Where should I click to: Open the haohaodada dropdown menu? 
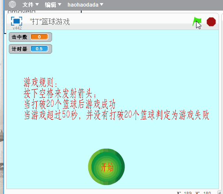pyautogui.click(x=85, y=5)
